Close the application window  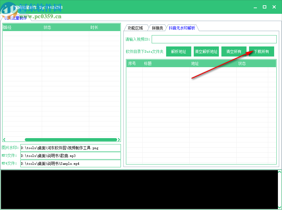(x=274, y=7)
